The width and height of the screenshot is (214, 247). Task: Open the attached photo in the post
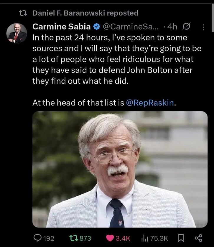click(x=120, y=169)
